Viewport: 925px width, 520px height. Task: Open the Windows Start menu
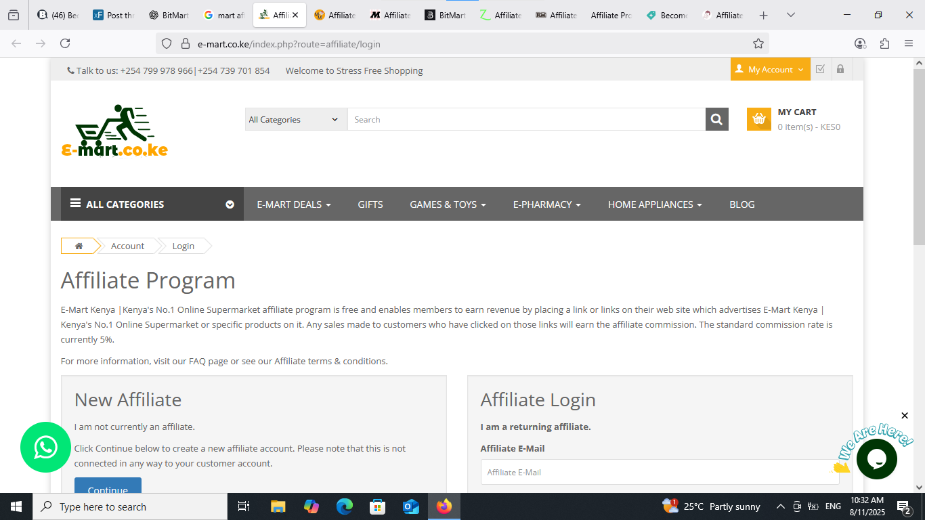16,506
